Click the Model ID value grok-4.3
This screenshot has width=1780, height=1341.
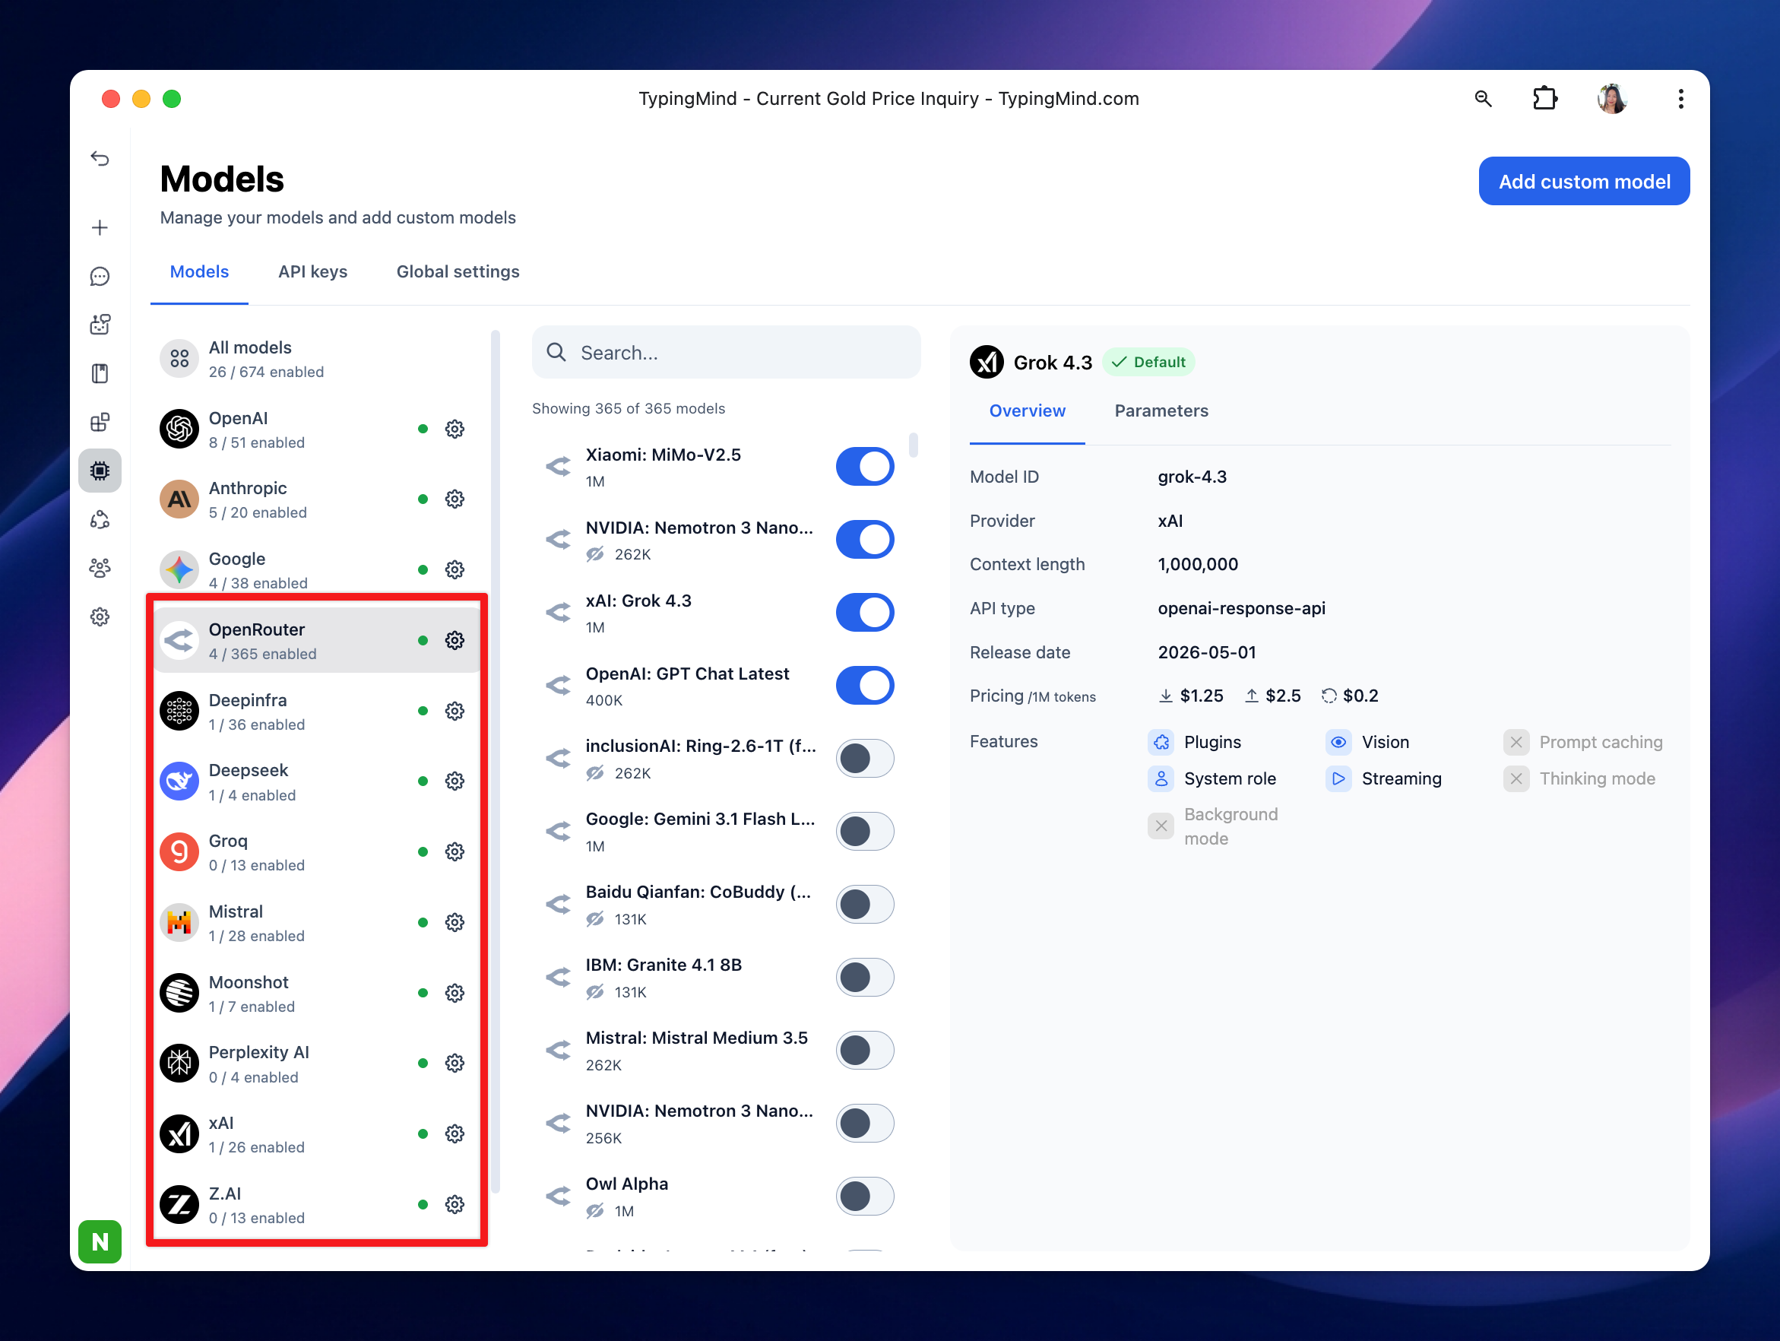1192,477
